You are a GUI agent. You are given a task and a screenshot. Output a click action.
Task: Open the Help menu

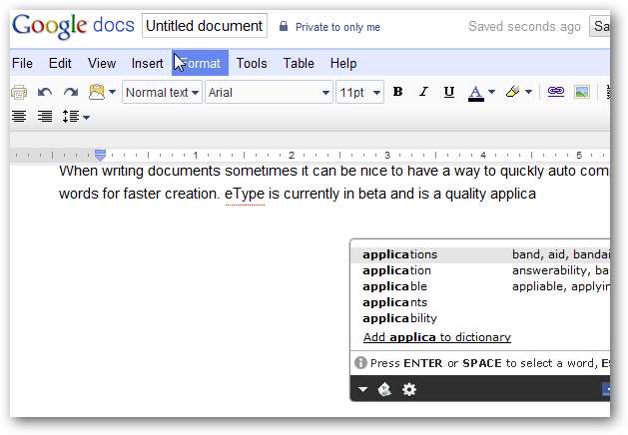coord(343,63)
